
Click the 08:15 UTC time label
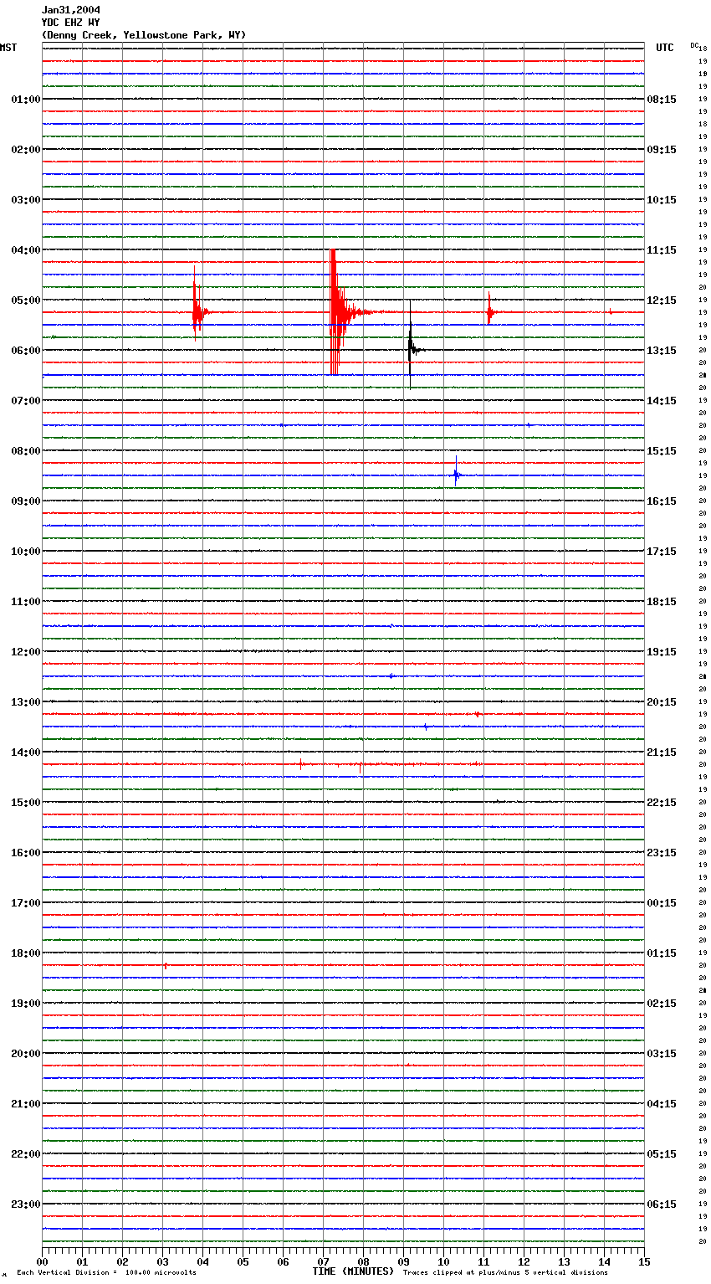point(662,100)
